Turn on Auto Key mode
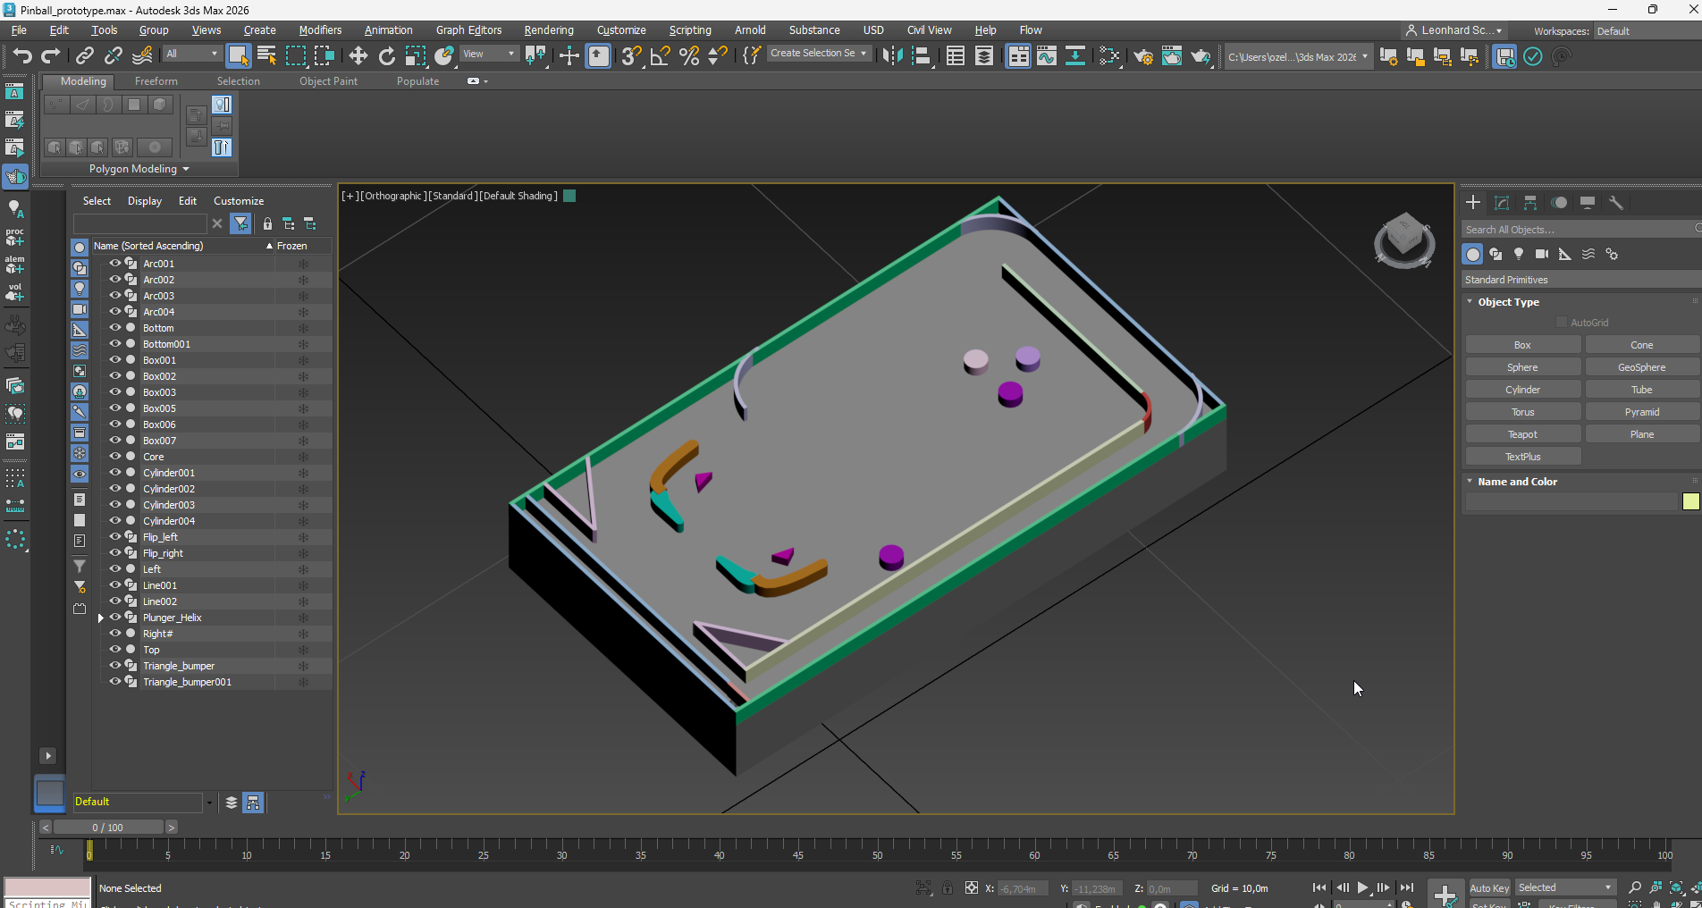1702x908 pixels. (x=1488, y=887)
